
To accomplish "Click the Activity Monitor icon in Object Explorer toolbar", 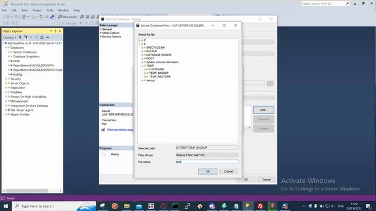I will (48, 38).
